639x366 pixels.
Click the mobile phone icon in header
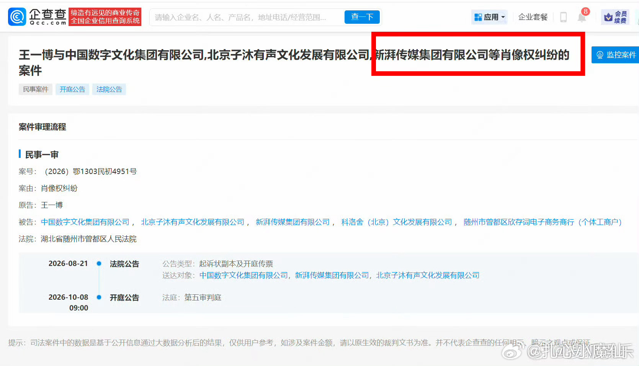563,17
